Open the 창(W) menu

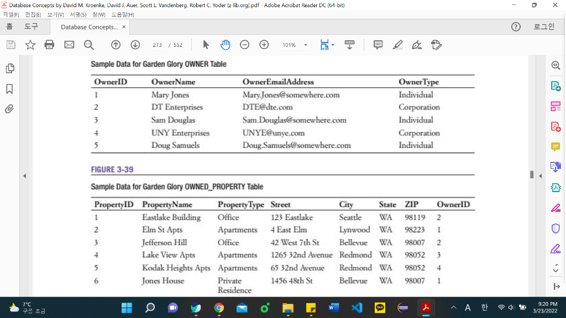(x=98, y=14)
